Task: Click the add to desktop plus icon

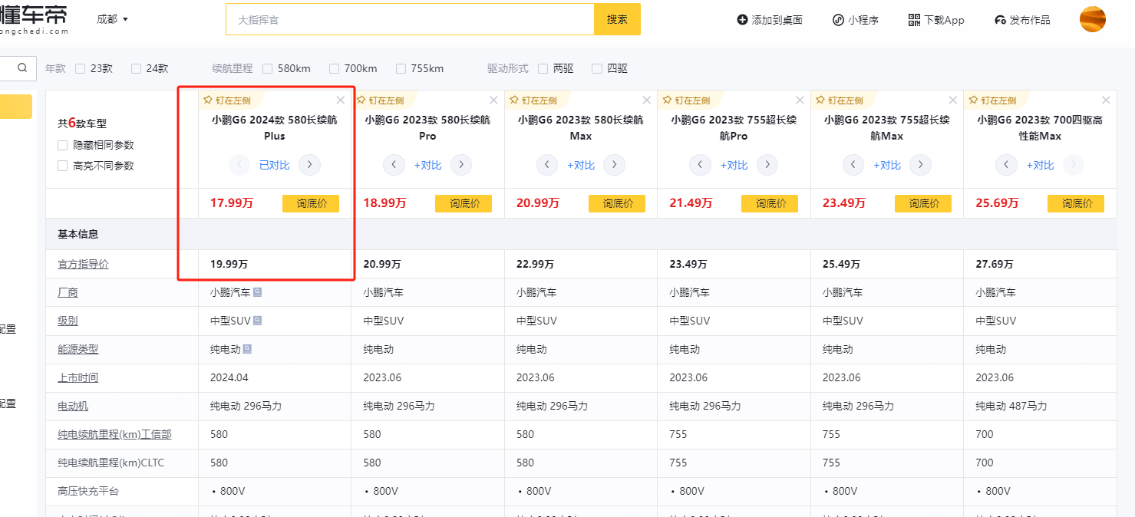Action: pyautogui.click(x=742, y=20)
